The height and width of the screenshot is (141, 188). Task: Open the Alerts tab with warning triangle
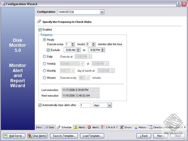(x=80, y=127)
